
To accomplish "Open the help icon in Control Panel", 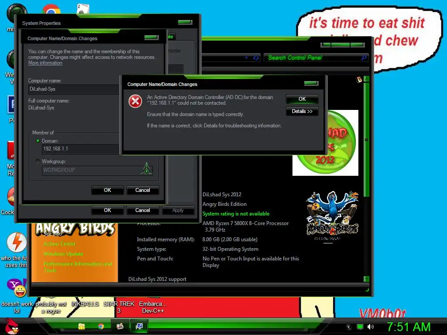I will click(x=359, y=79).
